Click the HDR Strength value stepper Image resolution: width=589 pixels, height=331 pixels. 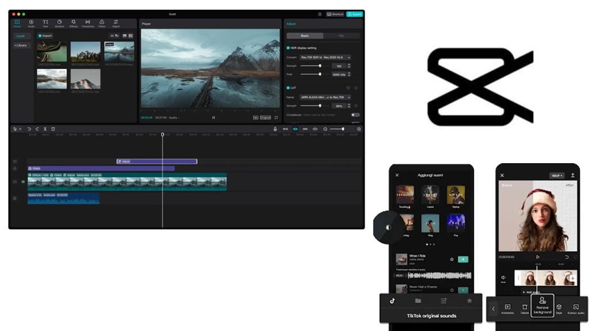pyautogui.click(x=349, y=66)
